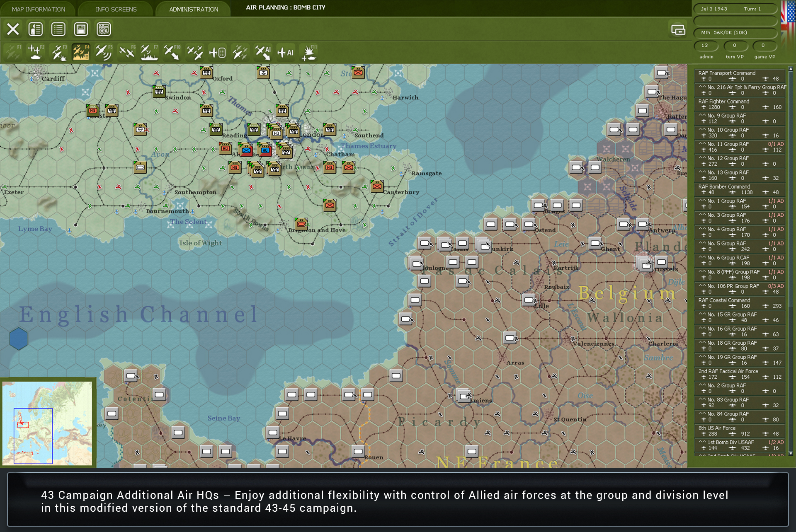The width and height of the screenshot is (796, 532).
Task: Open the order of battle list icon
Action: (x=58, y=29)
